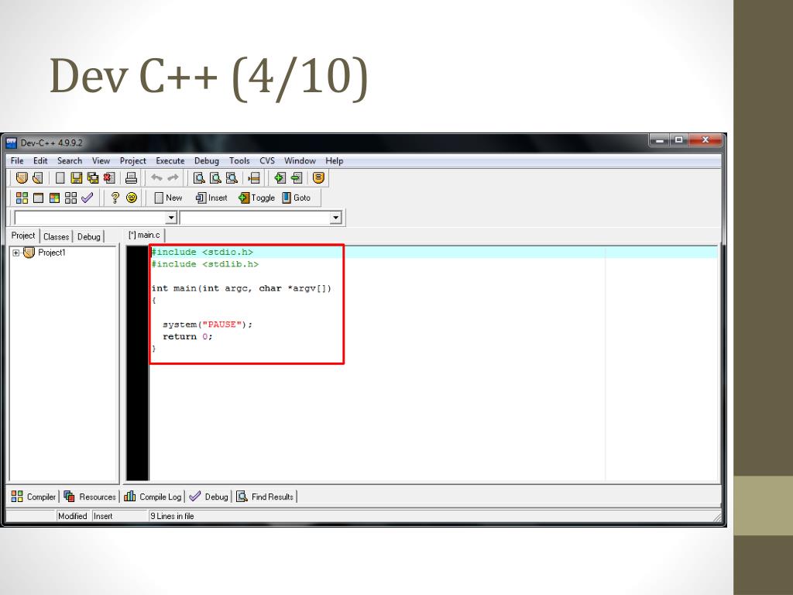
Task: Click the Insert toolbar button
Action: [211, 198]
